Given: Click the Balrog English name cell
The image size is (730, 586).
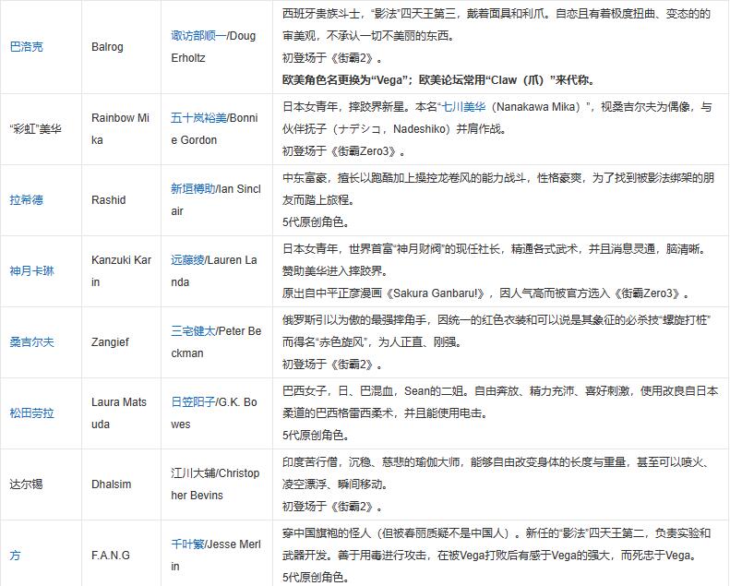Looking at the screenshot, I should tap(107, 47).
